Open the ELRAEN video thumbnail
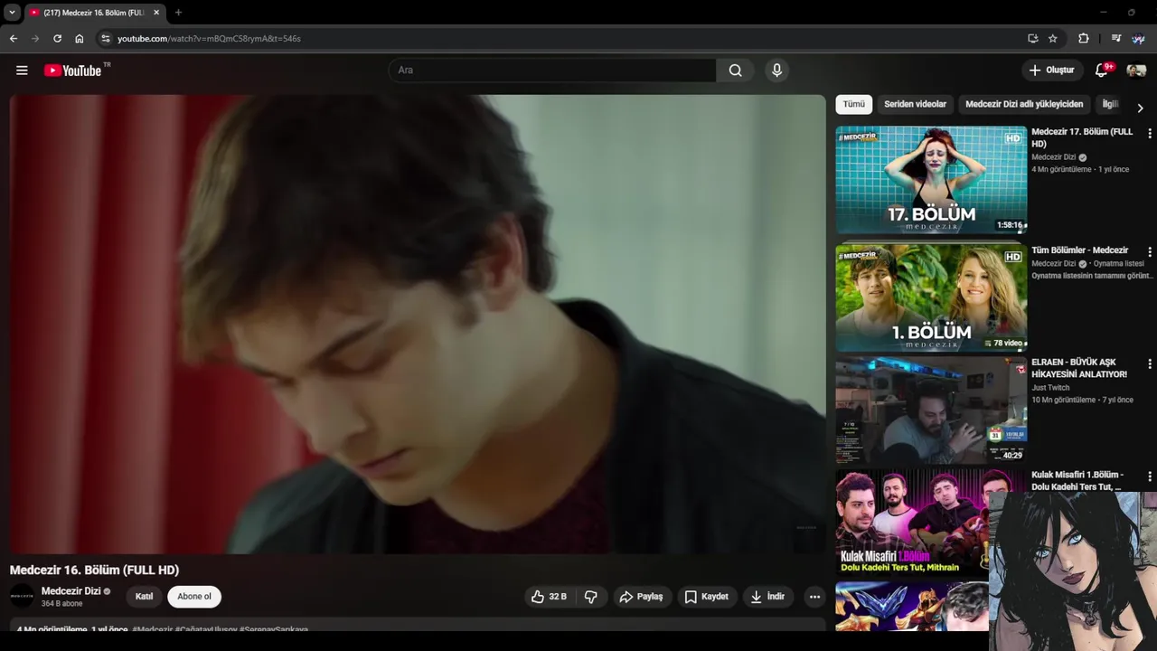This screenshot has height=651, width=1157. [931, 410]
